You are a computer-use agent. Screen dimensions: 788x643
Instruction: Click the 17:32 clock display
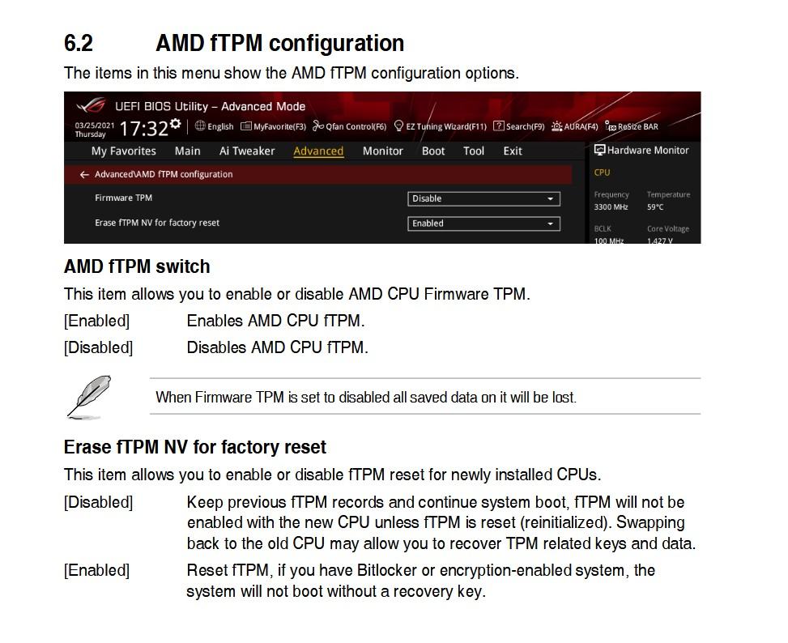coord(143,129)
